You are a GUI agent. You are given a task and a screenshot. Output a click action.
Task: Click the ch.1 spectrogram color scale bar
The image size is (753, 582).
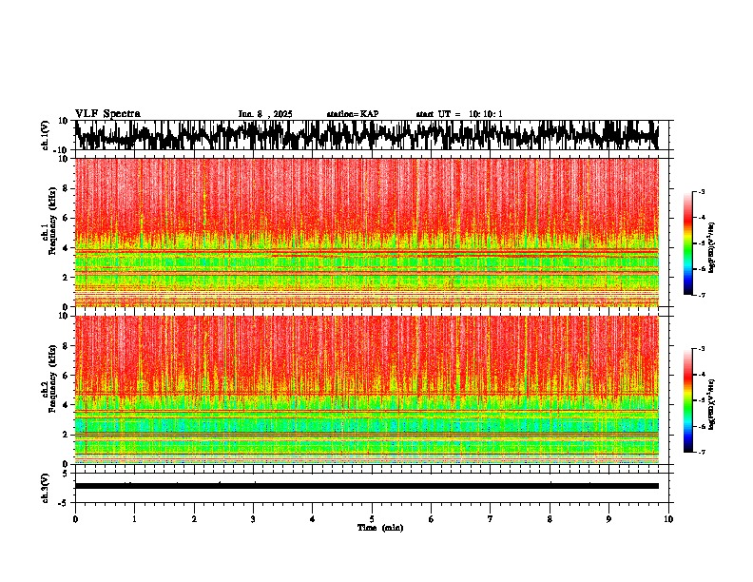pyautogui.click(x=687, y=243)
